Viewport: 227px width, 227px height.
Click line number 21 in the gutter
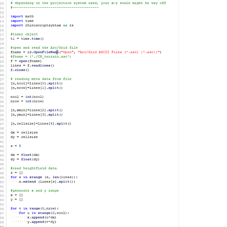2,52
